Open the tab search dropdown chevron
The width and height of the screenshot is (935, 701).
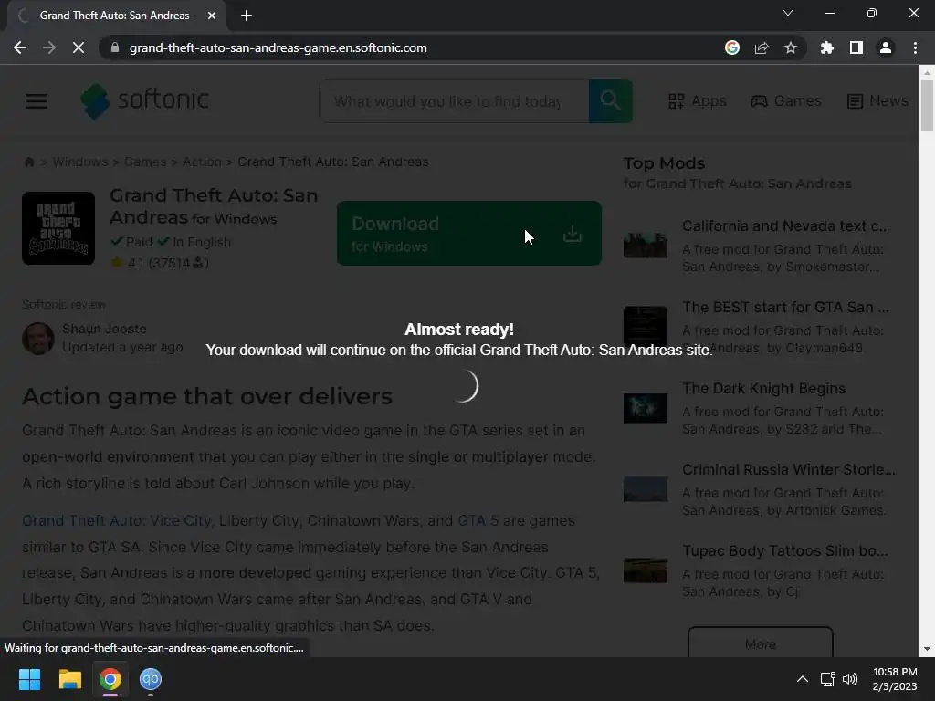788,13
